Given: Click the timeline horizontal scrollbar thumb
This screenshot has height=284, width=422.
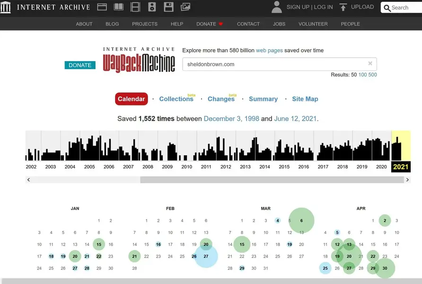Looking at the screenshot, I should 272,180.
